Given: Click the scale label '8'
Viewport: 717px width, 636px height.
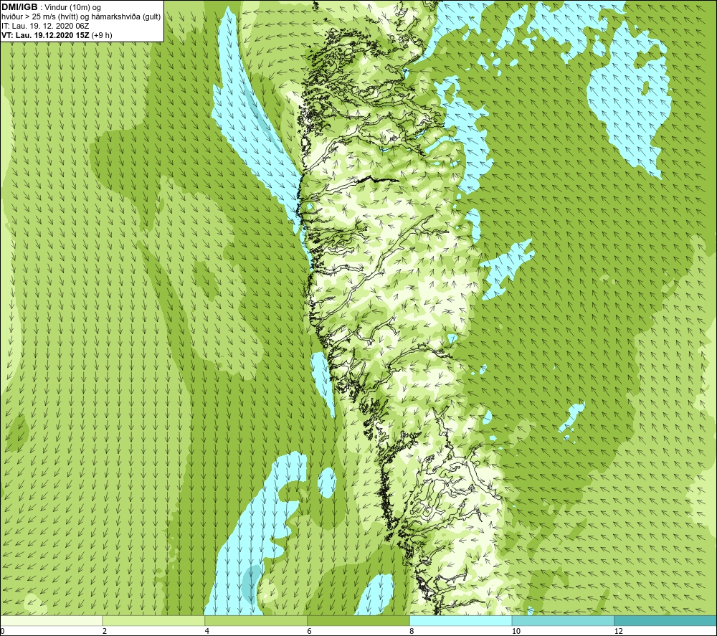Looking at the screenshot, I should (412, 631).
